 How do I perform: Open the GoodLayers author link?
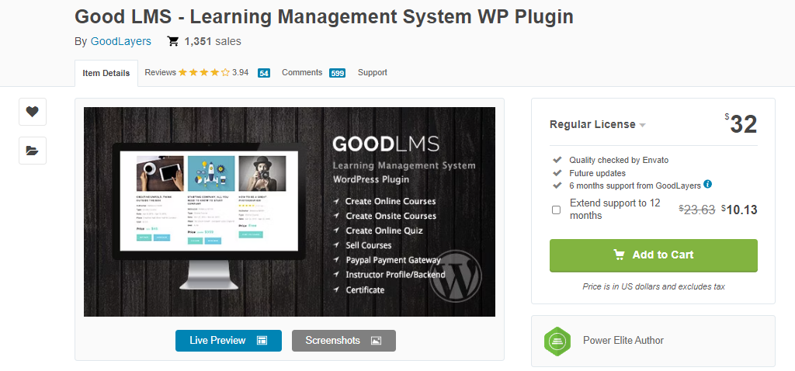tap(120, 42)
